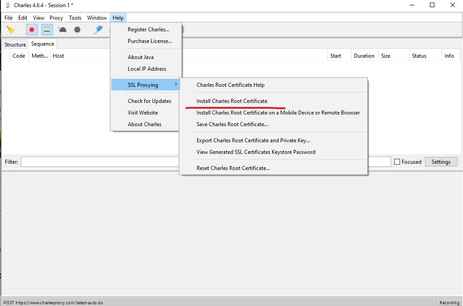
Task: Install Root Certificate on Mobile Device or Remote Browser
Action: point(274,113)
